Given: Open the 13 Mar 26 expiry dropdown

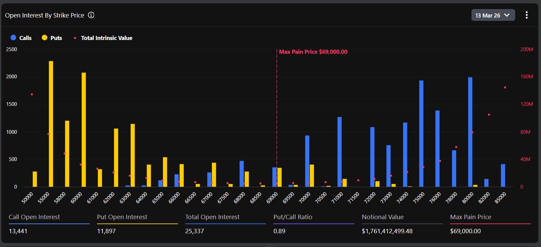Looking at the screenshot, I should 493,15.
